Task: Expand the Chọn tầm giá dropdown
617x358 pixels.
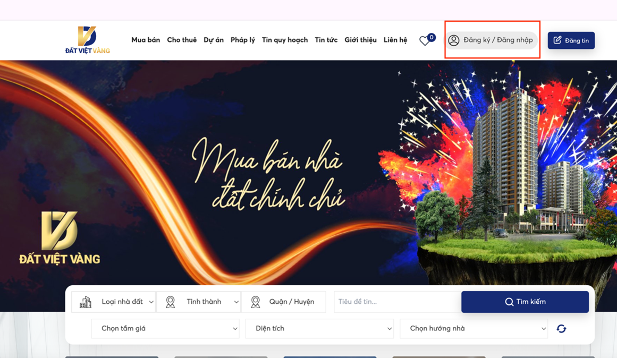Action: 165,328
